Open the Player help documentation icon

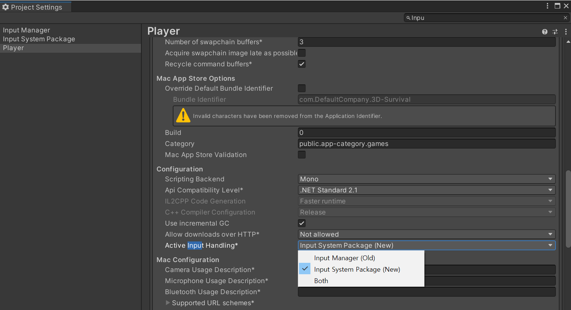pyautogui.click(x=544, y=32)
